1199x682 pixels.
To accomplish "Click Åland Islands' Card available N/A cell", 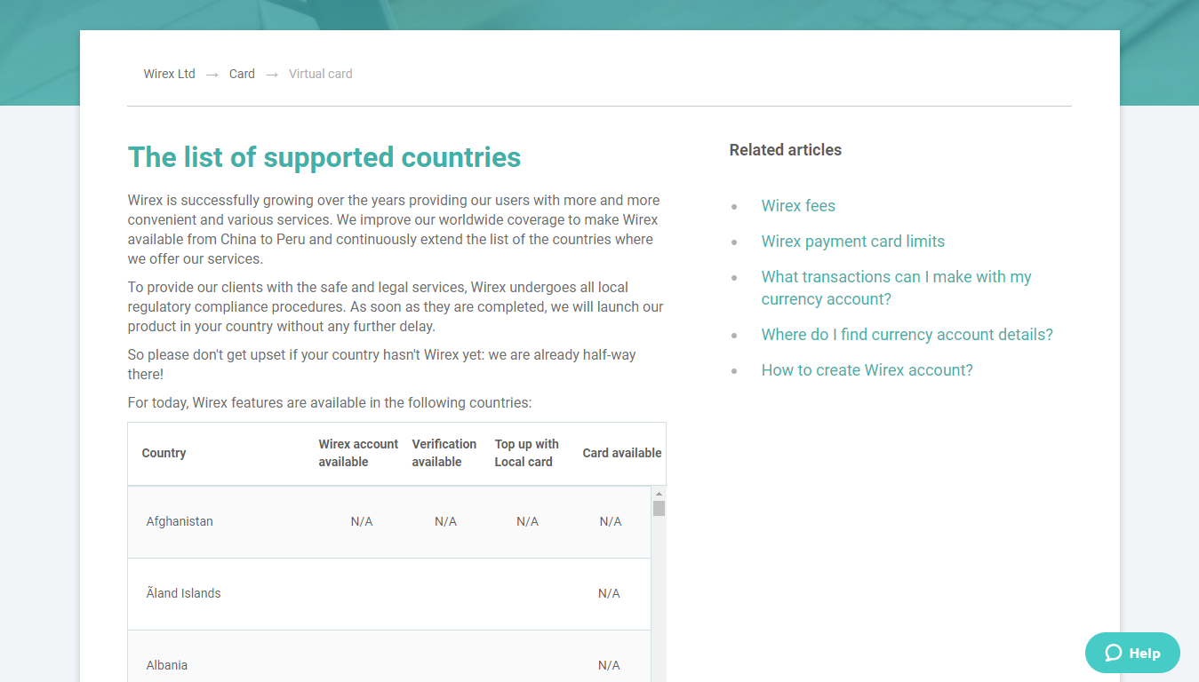I will pos(609,593).
